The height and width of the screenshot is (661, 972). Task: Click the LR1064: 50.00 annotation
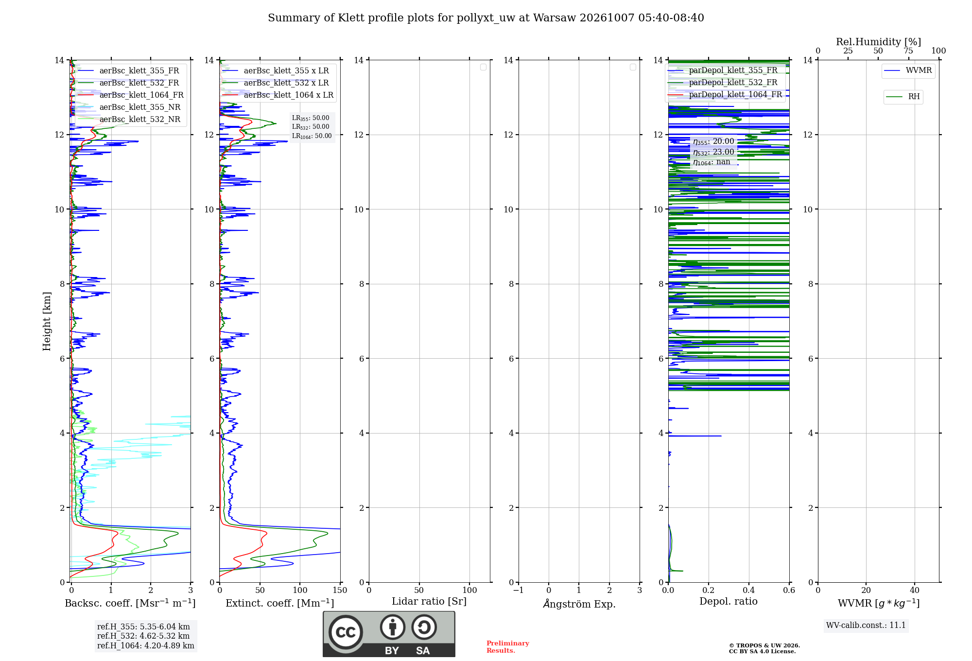point(312,136)
